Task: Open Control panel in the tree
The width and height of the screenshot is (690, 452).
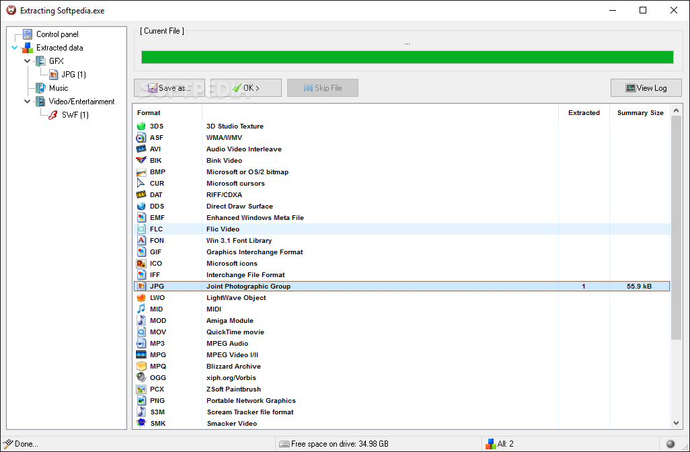Action: pos(57,34)
